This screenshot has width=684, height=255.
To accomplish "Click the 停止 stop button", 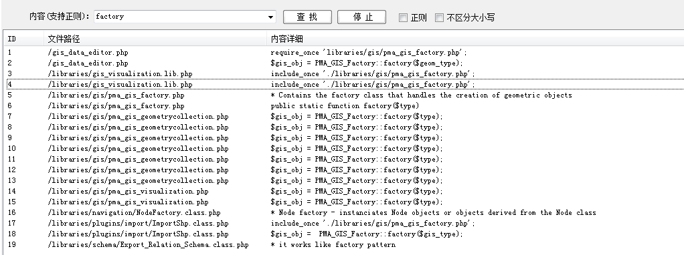I will pos(361,17).
